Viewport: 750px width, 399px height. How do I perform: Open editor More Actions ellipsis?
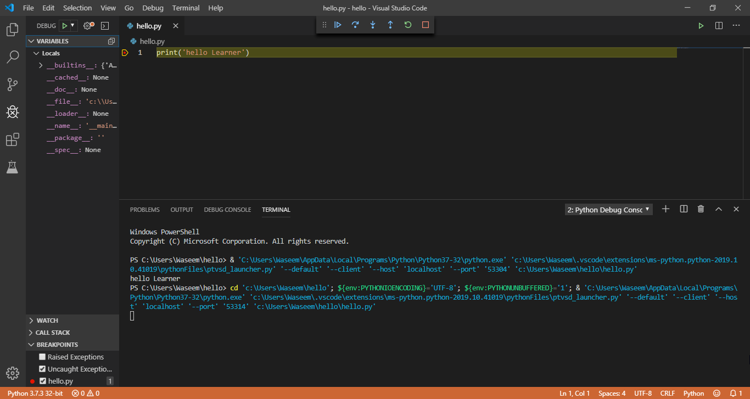[736, 26]
